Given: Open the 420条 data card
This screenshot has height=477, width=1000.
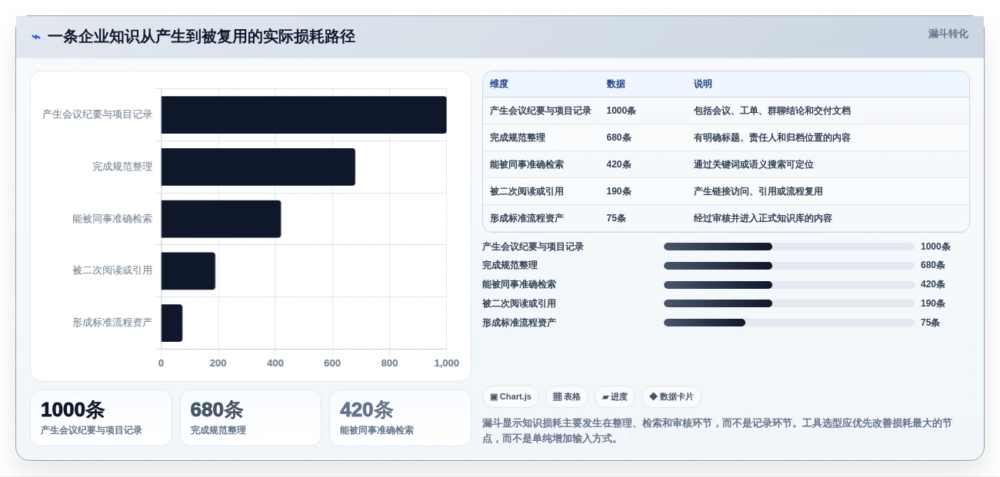Looking at the screenshot, I should 400,418.
